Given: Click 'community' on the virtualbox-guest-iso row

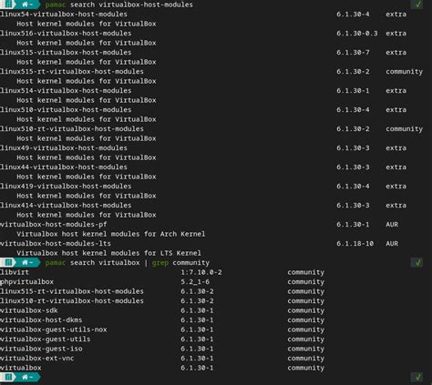Looking at the screenshot, I should point(305,349).
